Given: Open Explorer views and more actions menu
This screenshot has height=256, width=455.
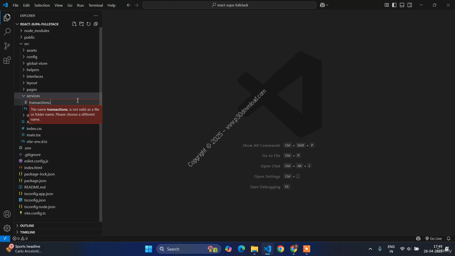Looking at the screenshot, I should click(96, 16).
